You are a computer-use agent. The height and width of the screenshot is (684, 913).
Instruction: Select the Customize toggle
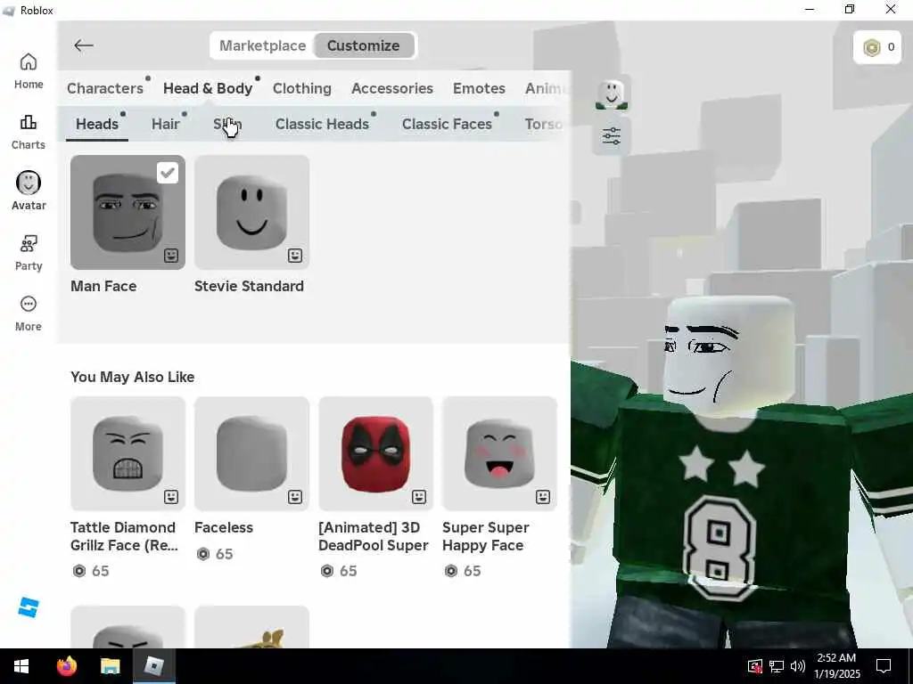pyautogui.click(x=364, y=45)
